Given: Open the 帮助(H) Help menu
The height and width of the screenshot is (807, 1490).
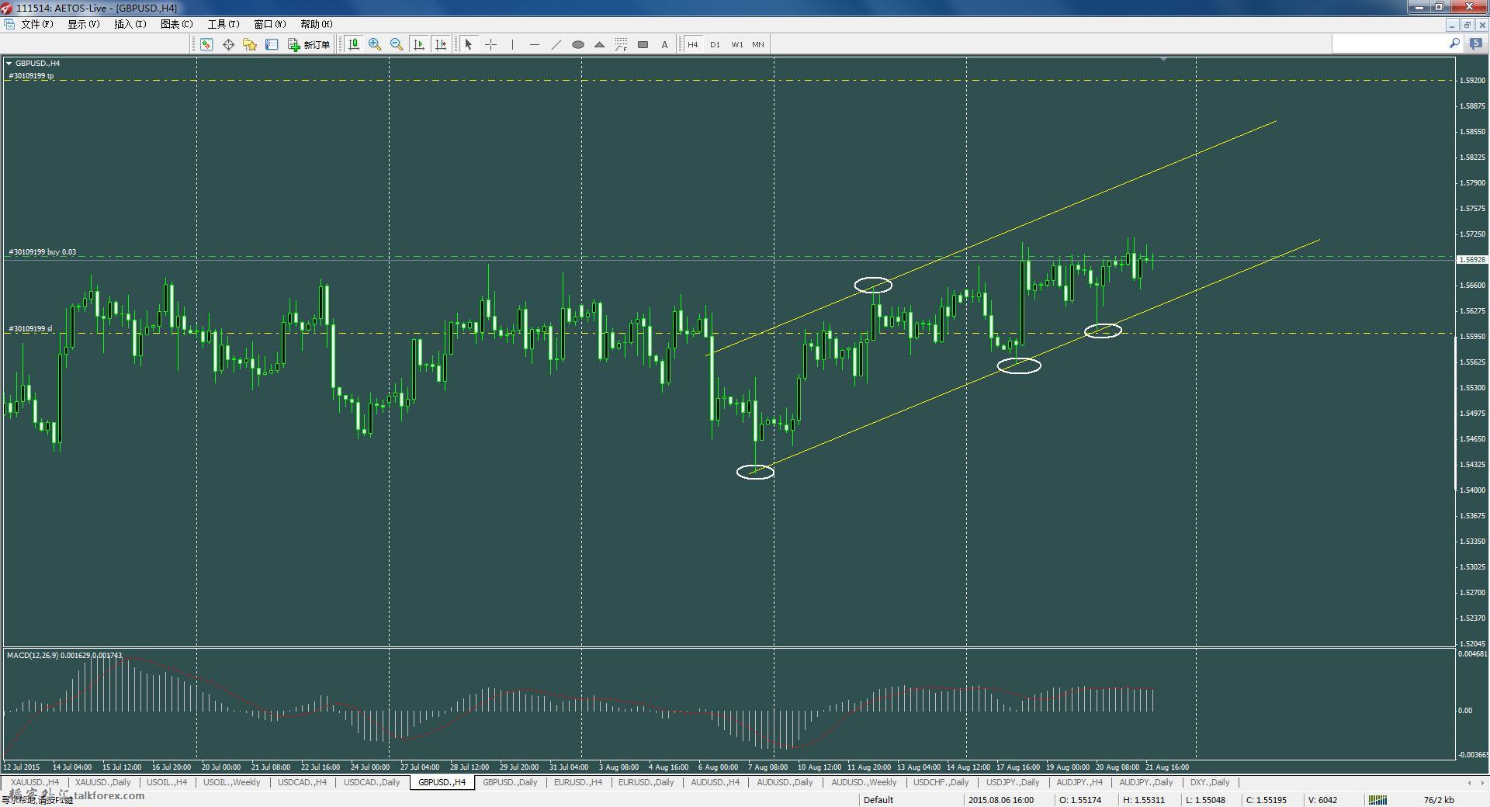Looking at the screenshot, I should tap(316, 24).
